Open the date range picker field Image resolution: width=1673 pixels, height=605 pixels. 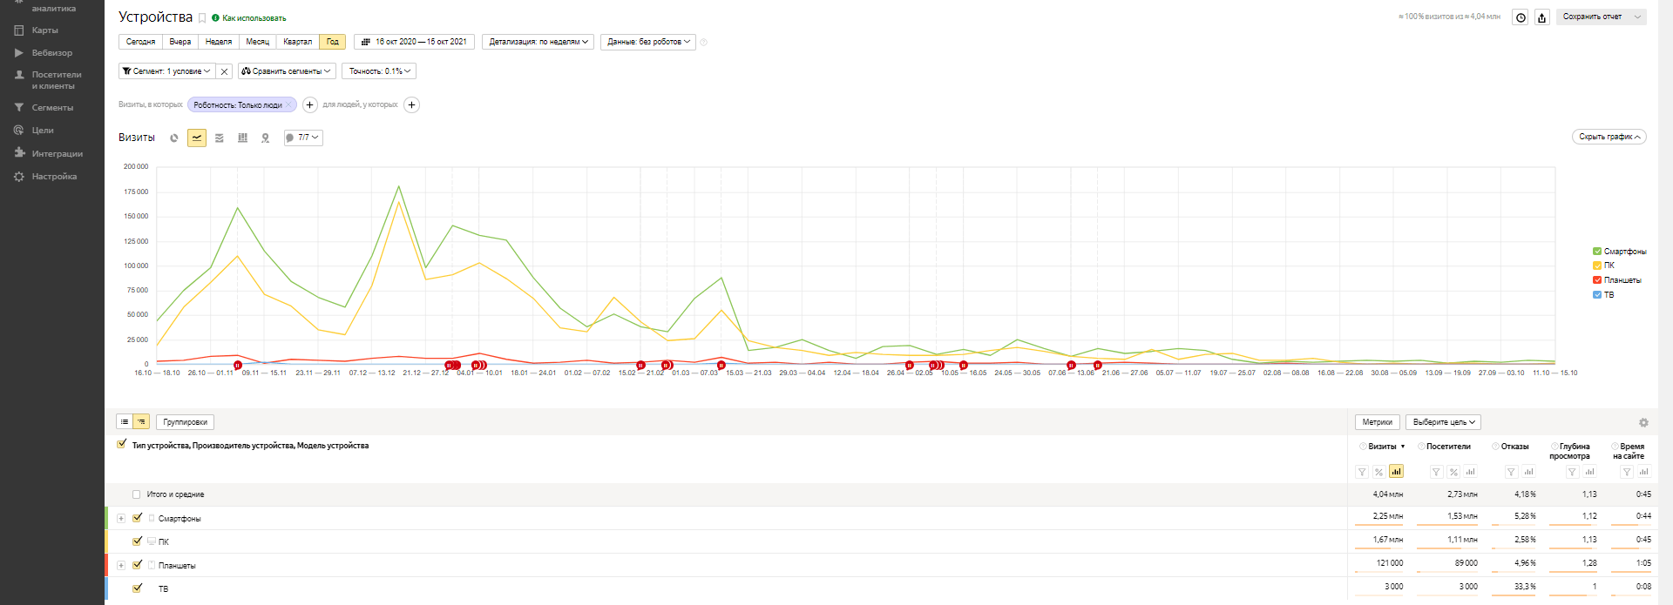[x=414, y=42]
